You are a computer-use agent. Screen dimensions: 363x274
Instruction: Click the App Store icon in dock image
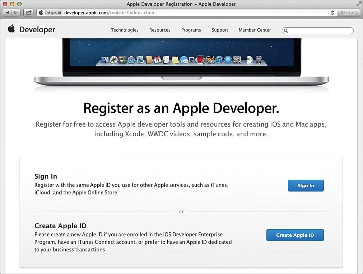(x=228, y=60)
